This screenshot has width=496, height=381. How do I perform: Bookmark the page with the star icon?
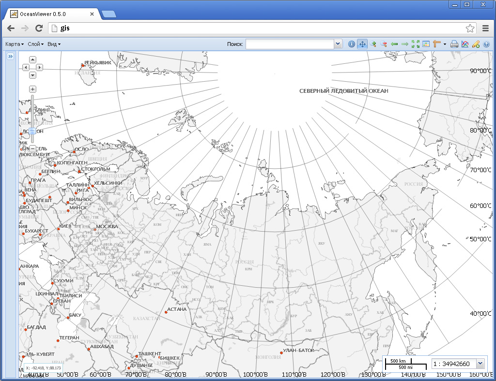click(x=470, y=28)
